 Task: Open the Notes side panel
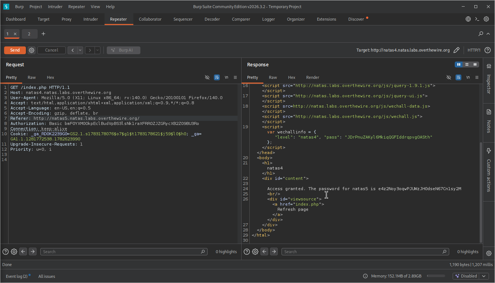489,121
